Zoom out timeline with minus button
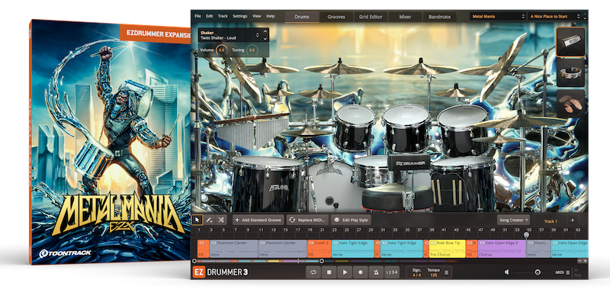This screenshot has height=290, width=610. (x=579, y=261)
